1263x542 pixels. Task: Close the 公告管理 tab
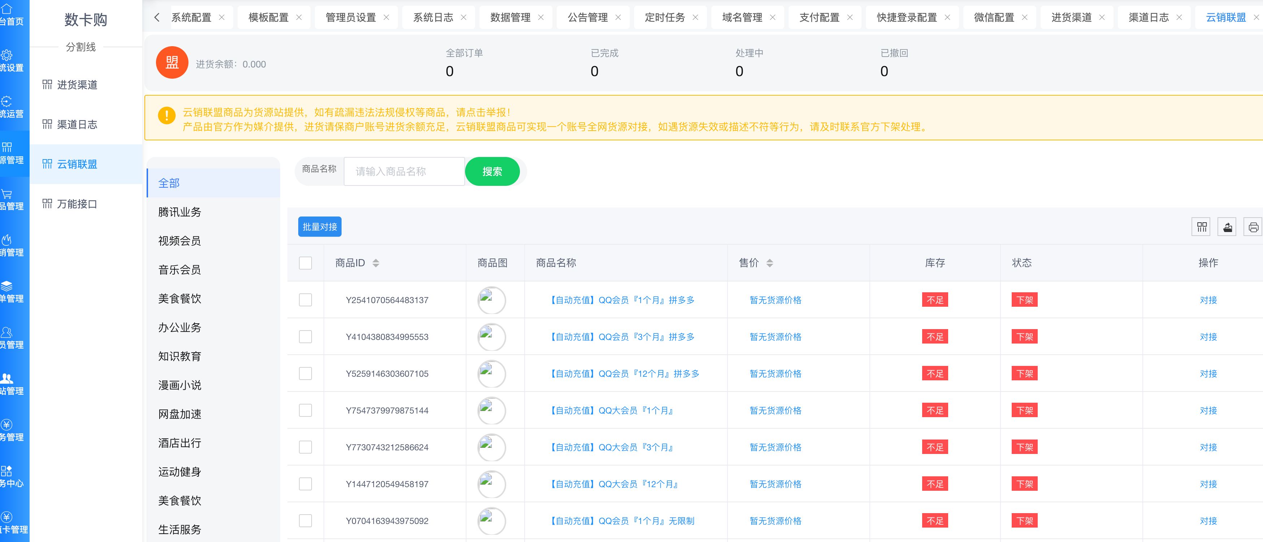[x=618, y=17]
